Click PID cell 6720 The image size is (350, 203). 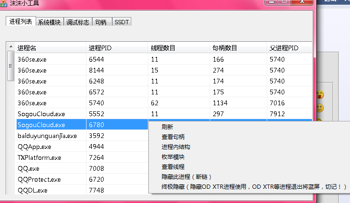[x=97, y=179]
